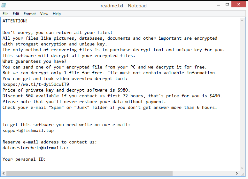
Task: Click the horizontal scrollbar left arrow
Action: [x=4, y=174]
